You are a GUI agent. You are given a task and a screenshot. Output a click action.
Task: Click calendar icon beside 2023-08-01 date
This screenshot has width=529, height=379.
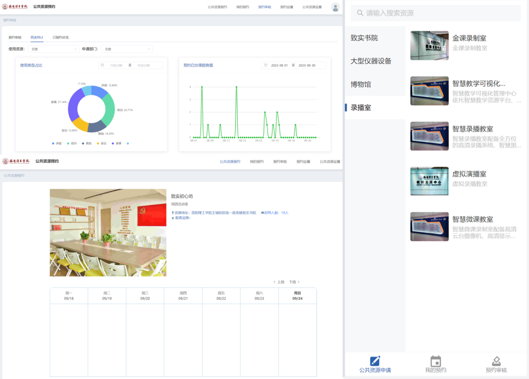click(265, 65)
